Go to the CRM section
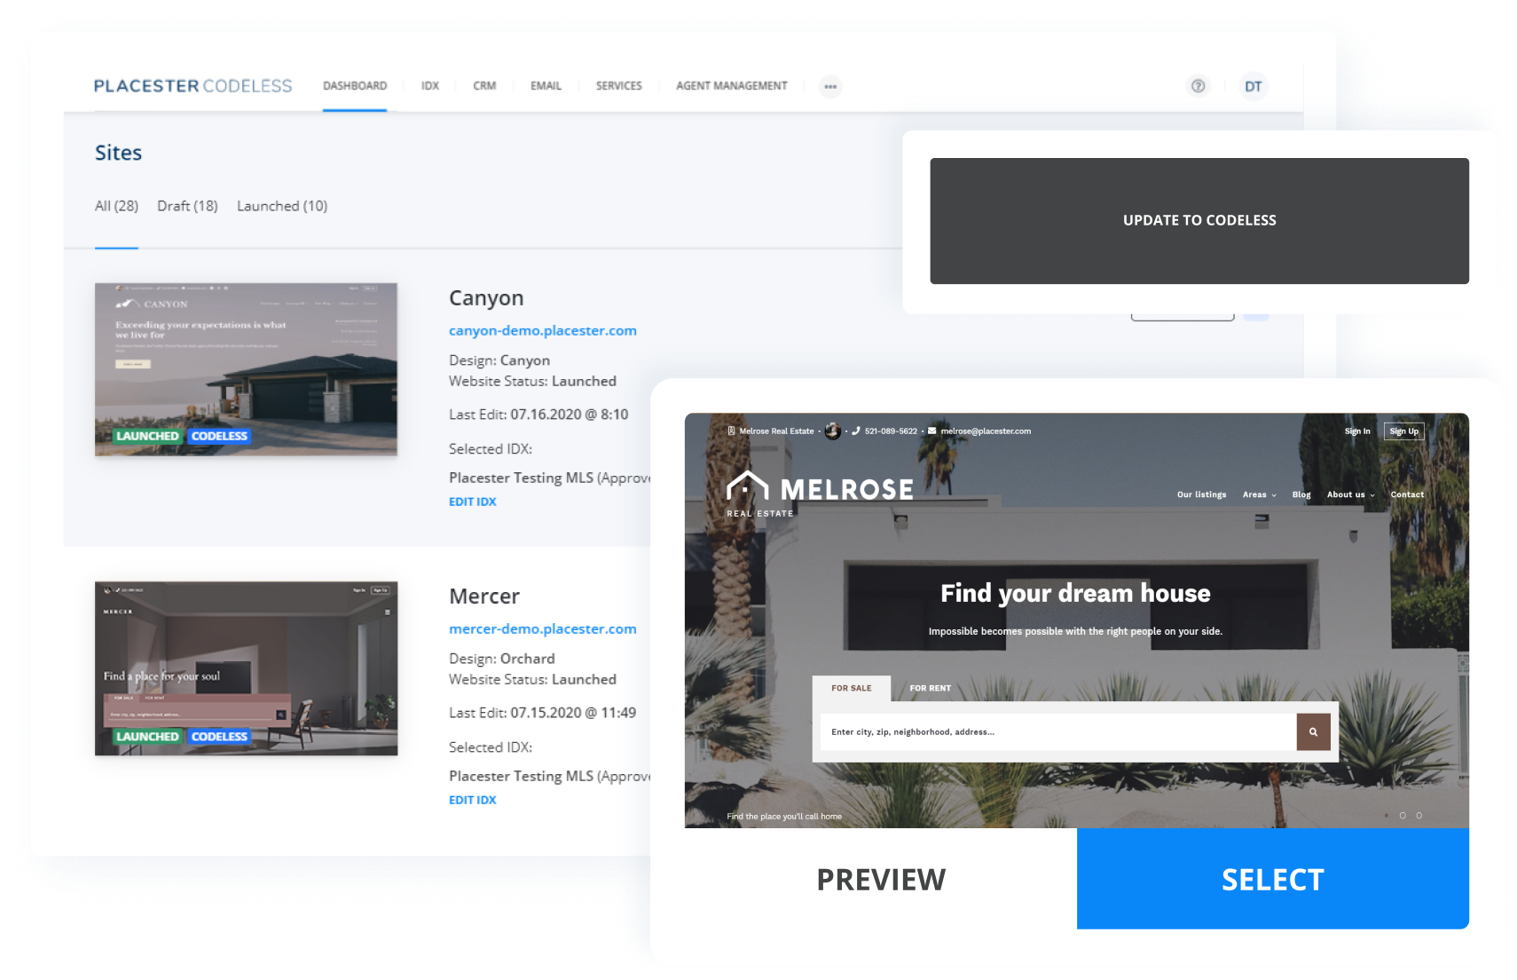This screenshot has width=1517, height=980. (484, 86)
